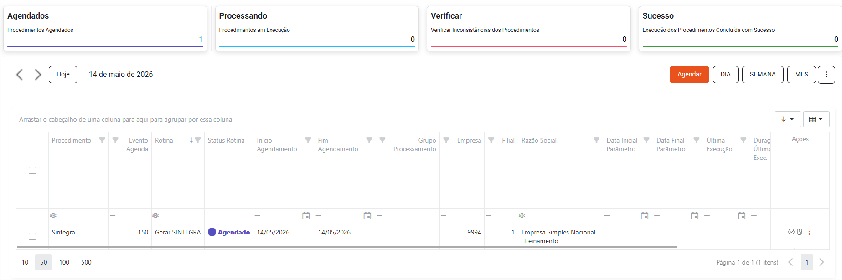Switch to MÊS view
Screen dimensions: 842x280
tap(801, 75)
